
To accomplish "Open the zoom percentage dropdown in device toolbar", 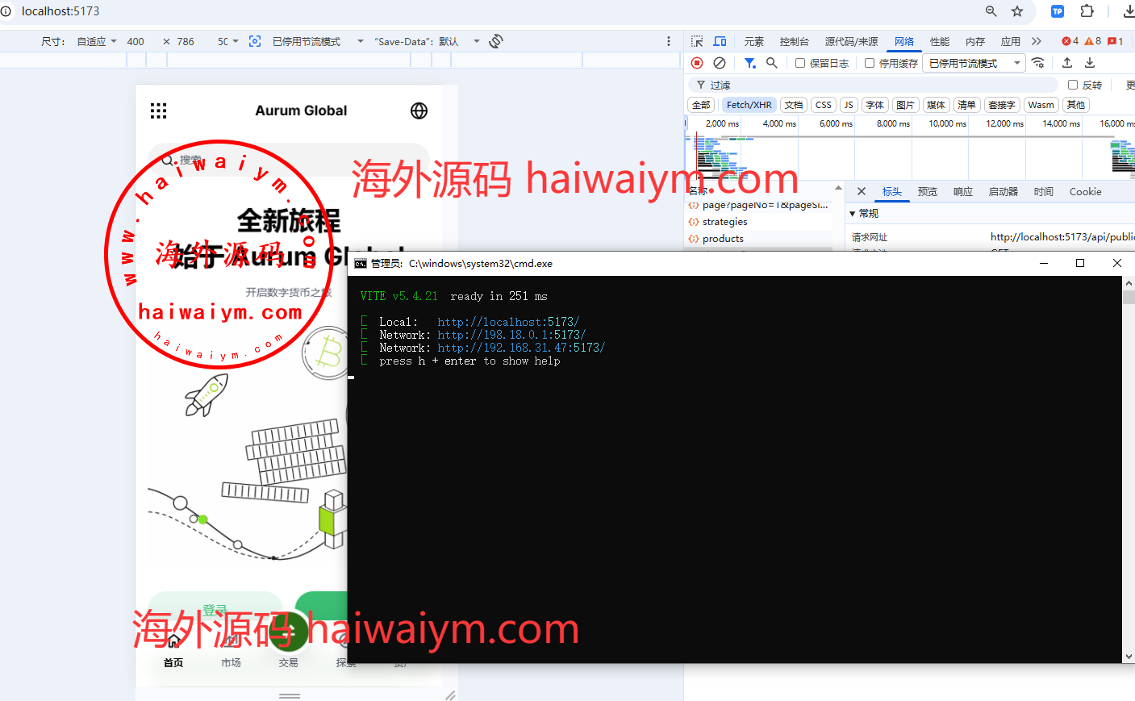I will click(228, 41).
